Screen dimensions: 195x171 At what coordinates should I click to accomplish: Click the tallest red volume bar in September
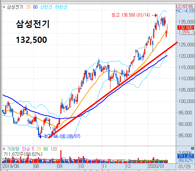[61, 156]
